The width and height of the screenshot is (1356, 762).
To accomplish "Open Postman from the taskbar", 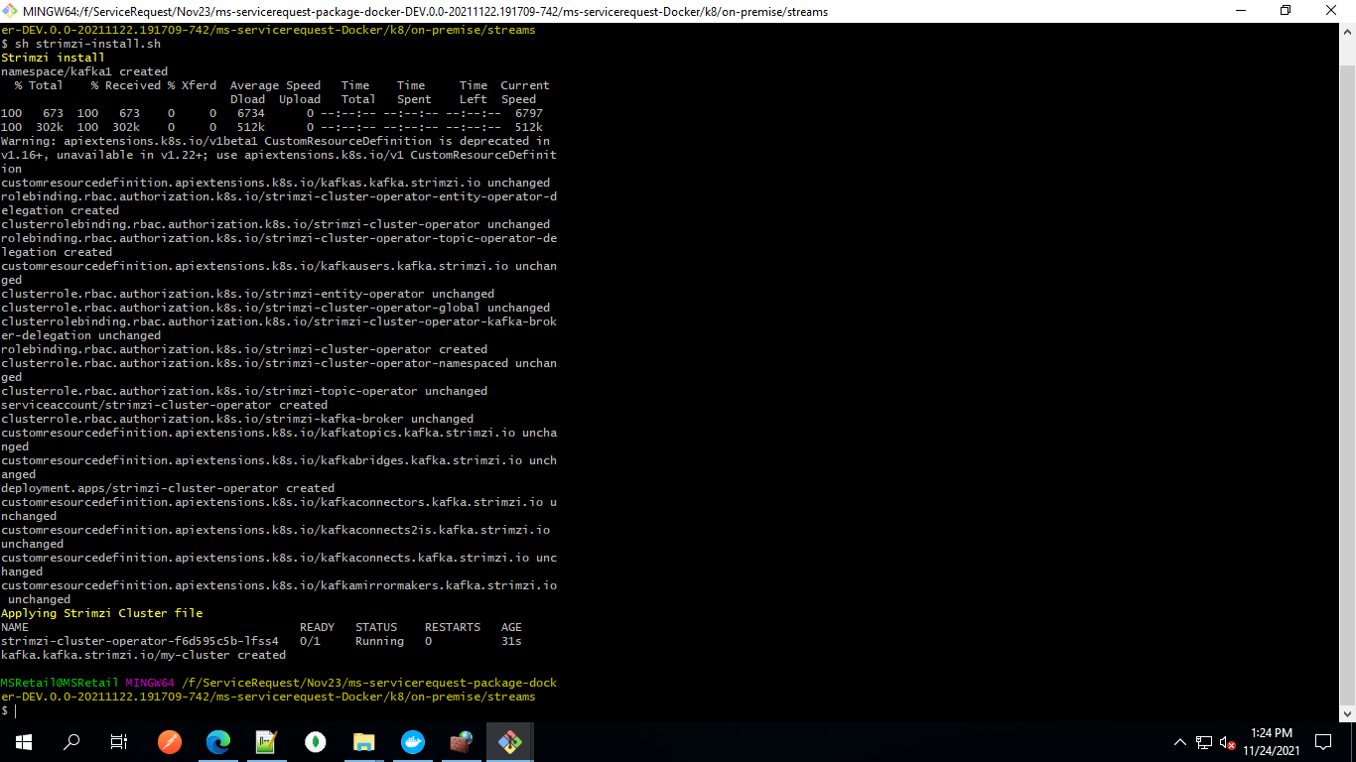I will [170, 741].
